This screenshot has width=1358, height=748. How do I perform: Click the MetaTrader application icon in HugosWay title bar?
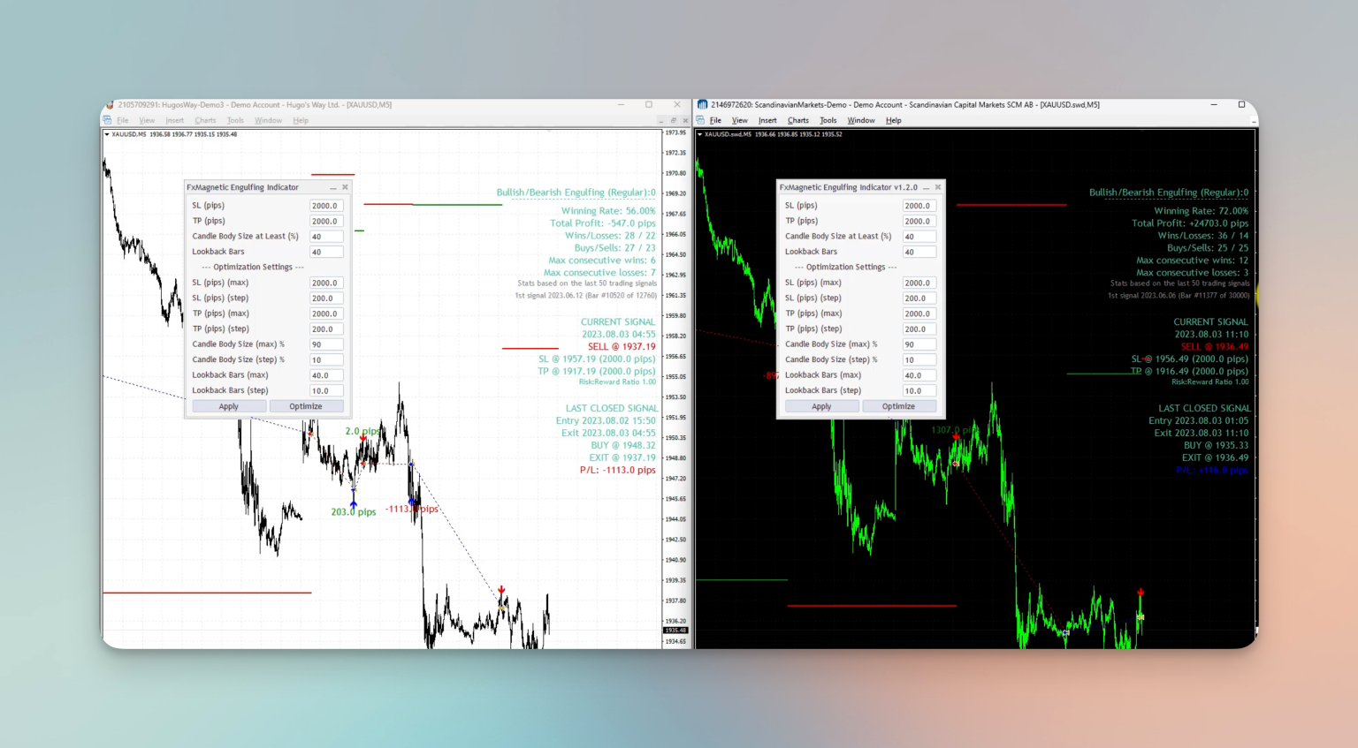point(110,105)
